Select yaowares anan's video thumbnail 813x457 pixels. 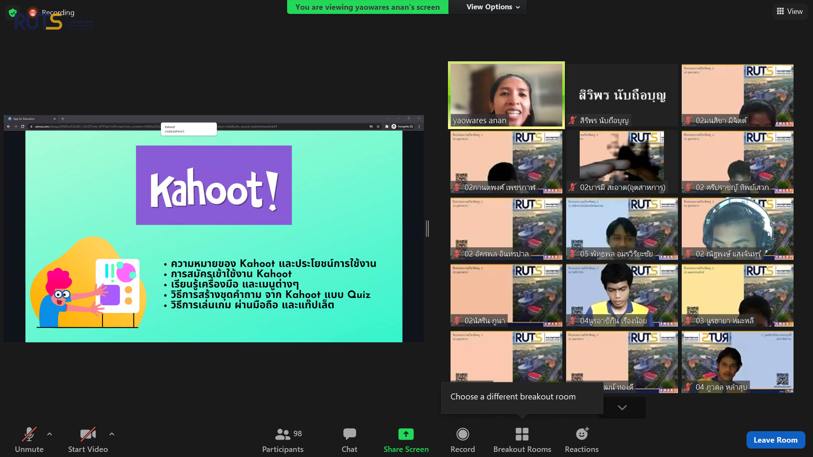tap(506, 95)
